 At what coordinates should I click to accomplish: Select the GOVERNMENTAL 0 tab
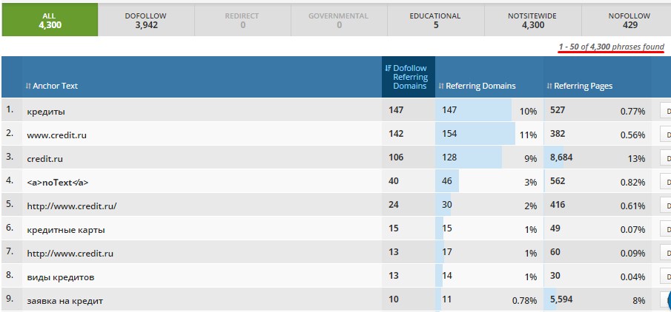coord(339,20)
